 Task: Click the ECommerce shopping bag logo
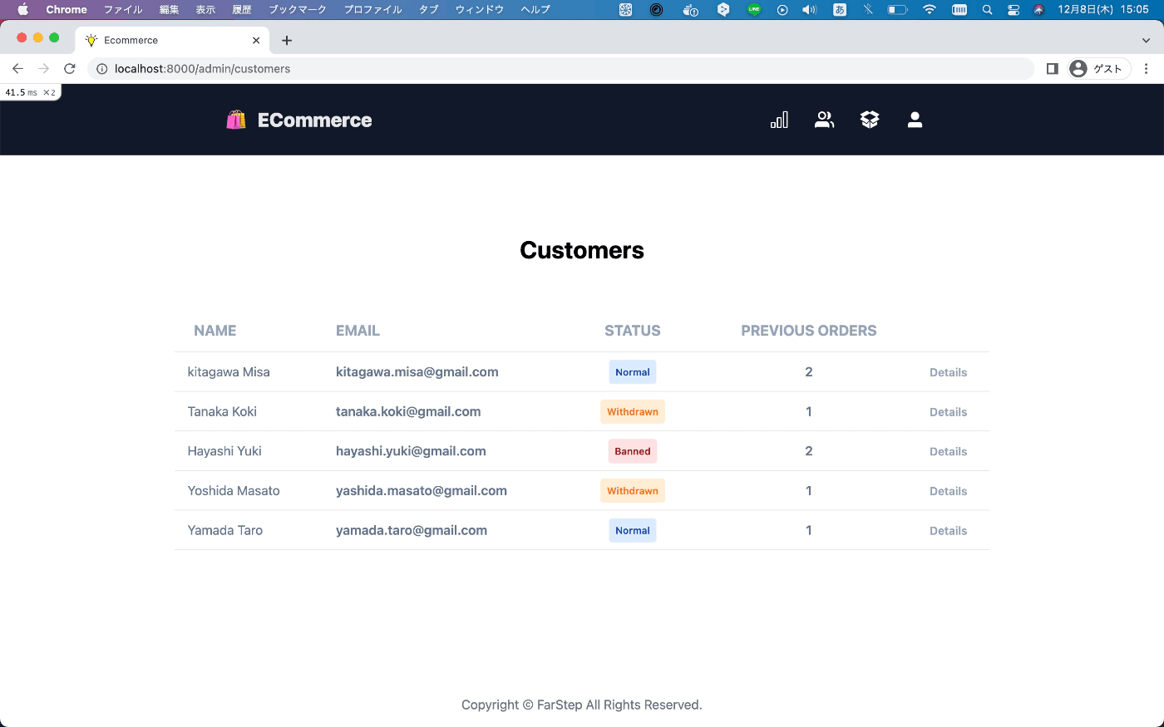[236, 120]
